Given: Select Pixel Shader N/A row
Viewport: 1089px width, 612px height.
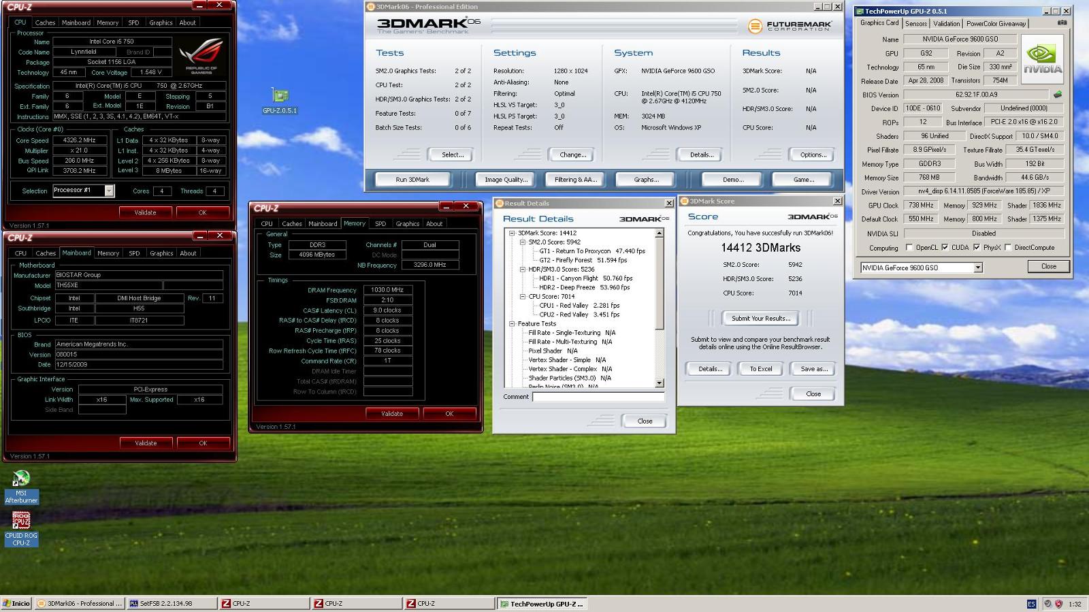Looking at the screenshot, I should [553, 351].
